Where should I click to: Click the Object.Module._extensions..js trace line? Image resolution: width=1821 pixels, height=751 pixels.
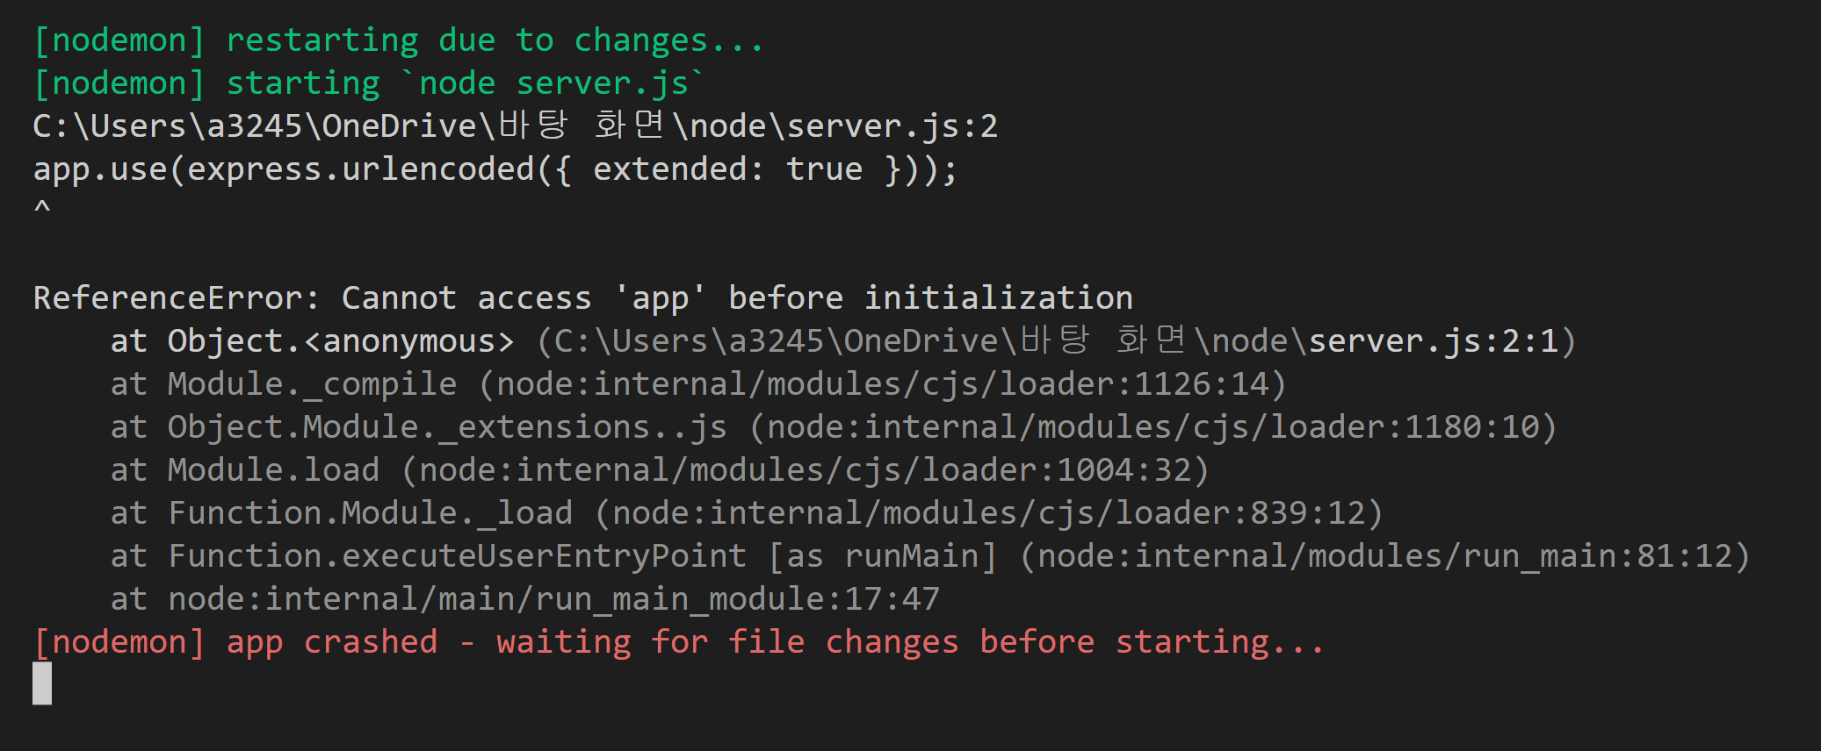[x=834, y=427]
